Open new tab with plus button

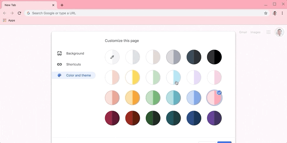pyautogui.click(x=62, y=5)
